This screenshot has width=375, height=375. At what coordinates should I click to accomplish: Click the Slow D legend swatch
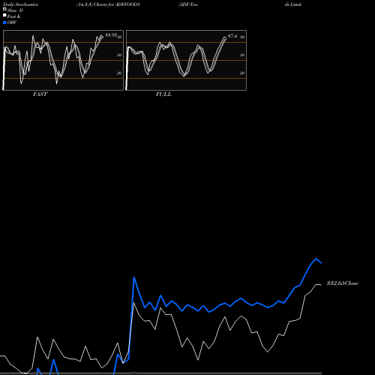(x=4, y=9)
